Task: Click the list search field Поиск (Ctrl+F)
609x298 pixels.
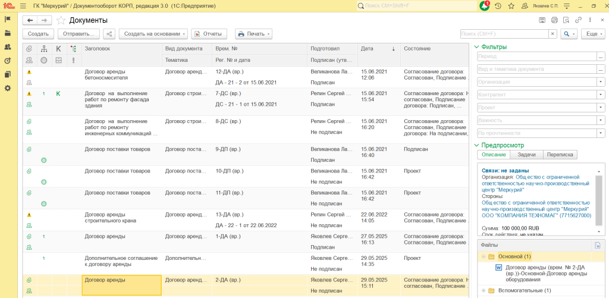Action: 504,34
